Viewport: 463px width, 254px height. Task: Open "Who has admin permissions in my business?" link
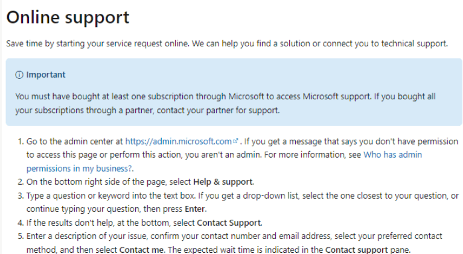pos(393,155)
